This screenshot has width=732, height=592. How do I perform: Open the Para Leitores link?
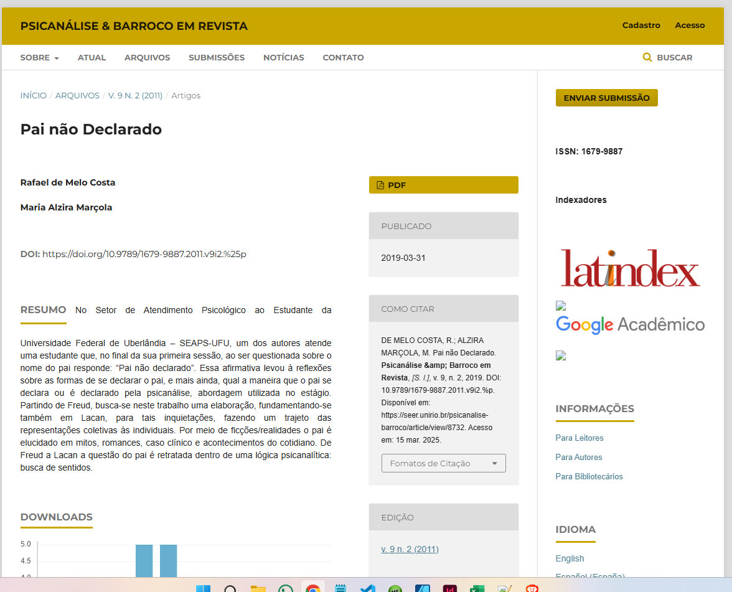(x=579, y=438)
